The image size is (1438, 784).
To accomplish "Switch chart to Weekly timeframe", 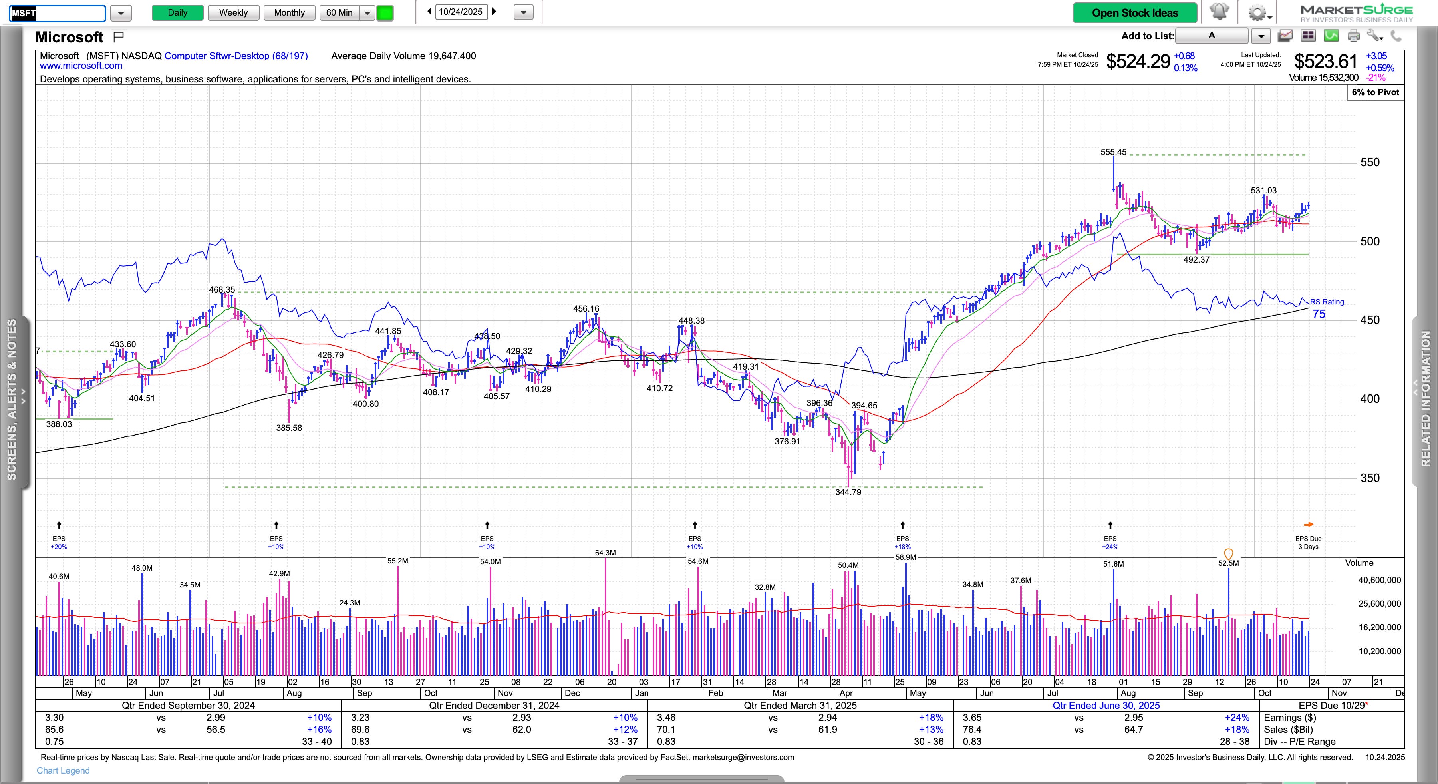I will (233, 12).
